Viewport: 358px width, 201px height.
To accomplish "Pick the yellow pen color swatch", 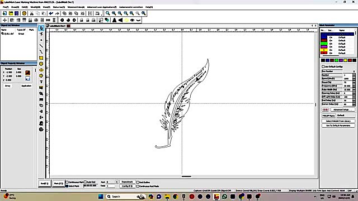I will [x=345, y=60].
